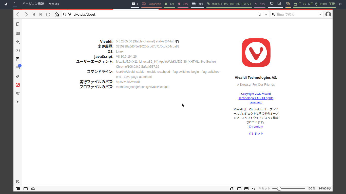Go back with the browser back arrow

(x=18, y=14)
